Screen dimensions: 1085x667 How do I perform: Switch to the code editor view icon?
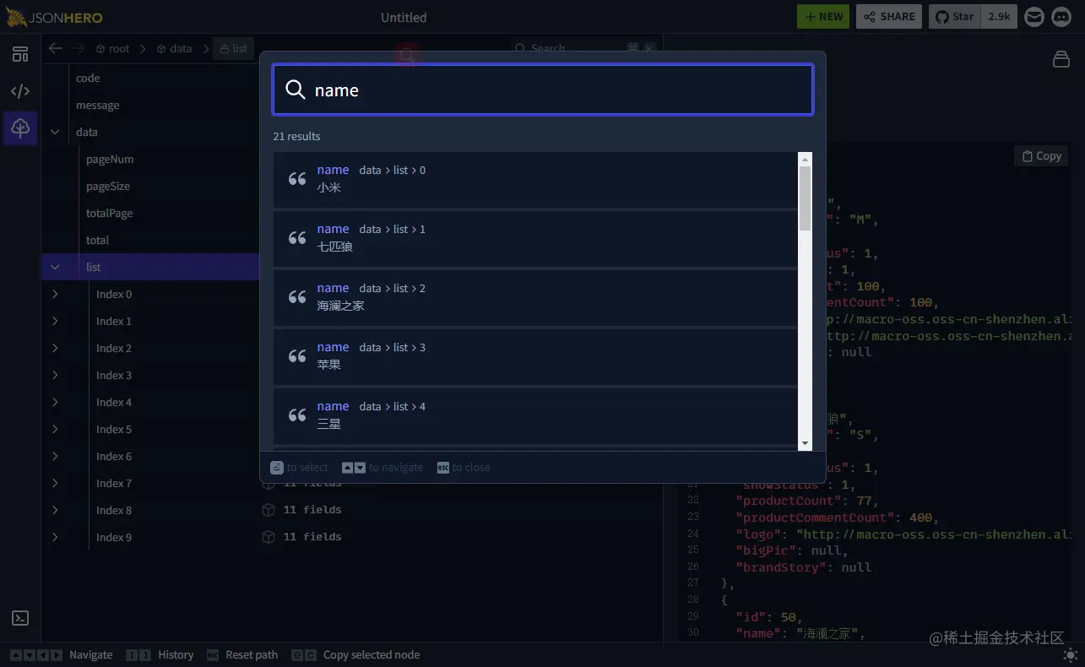[20, 91]
